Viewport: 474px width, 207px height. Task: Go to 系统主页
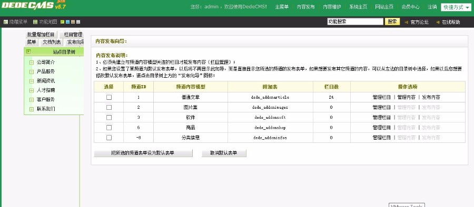[358, 7]
